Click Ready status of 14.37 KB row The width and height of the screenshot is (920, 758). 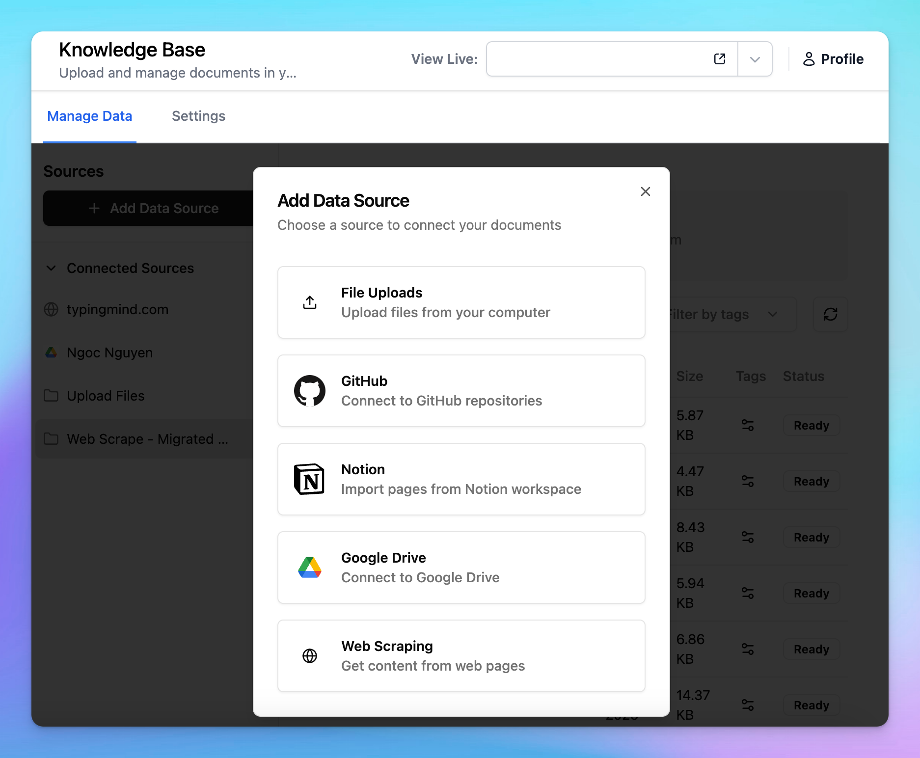point(812,705)
